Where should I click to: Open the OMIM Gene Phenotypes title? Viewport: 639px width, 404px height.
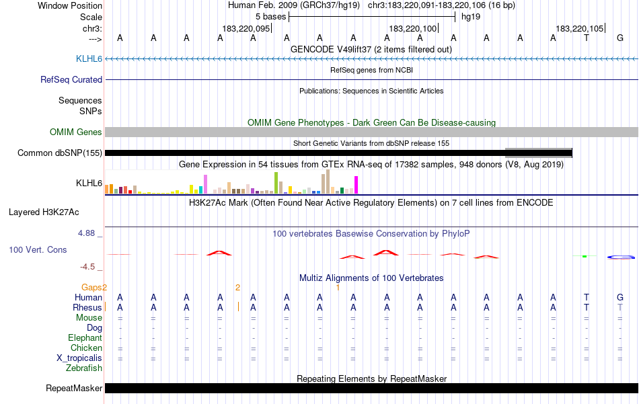point(371,122)
